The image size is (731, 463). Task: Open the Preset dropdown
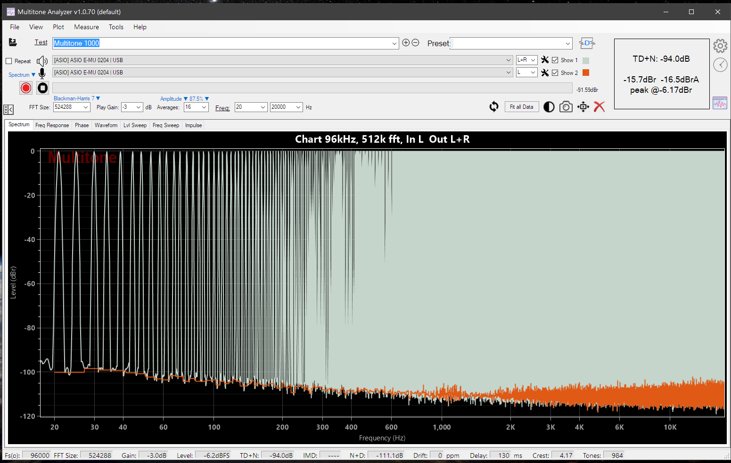pos(567,43)
